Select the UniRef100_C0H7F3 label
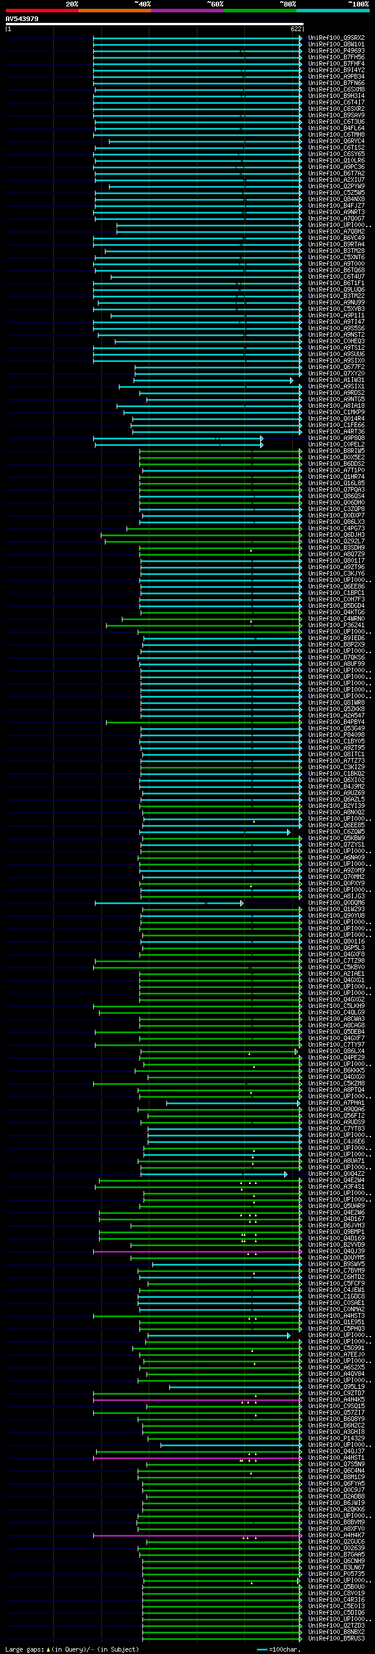Screen dimensions: 375x1654 coord(336,599)
